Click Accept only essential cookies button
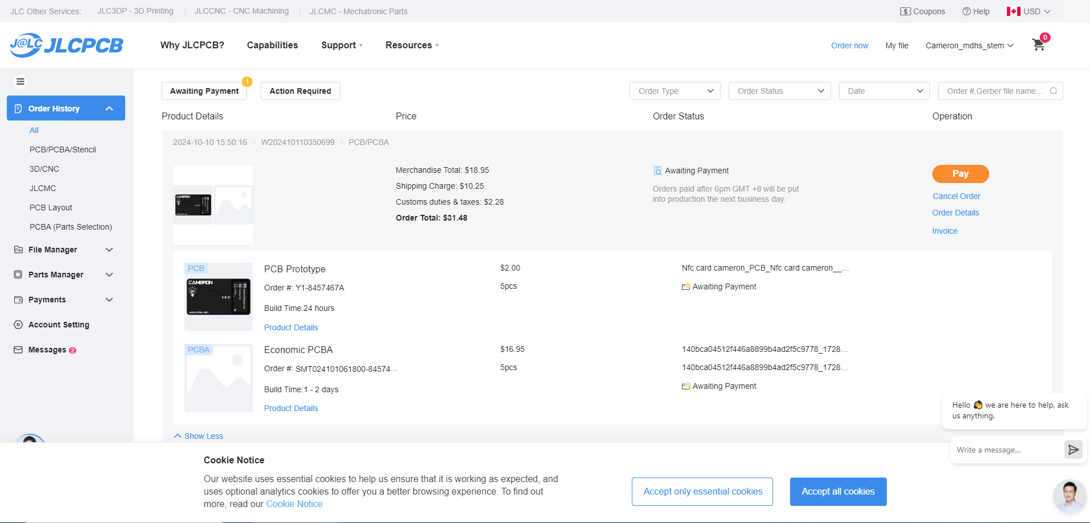 pyautogui.click(x=702, y=492)
